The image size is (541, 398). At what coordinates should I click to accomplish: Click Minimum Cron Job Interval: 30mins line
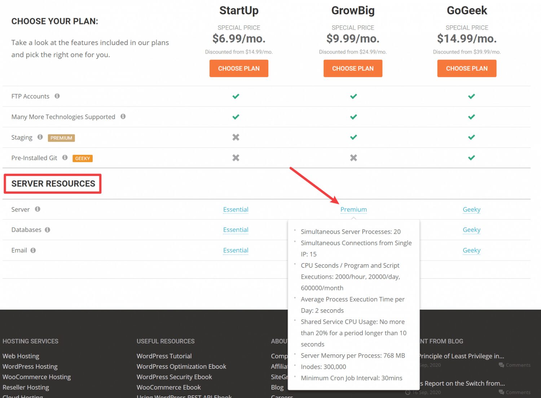(x=351, y=378)
